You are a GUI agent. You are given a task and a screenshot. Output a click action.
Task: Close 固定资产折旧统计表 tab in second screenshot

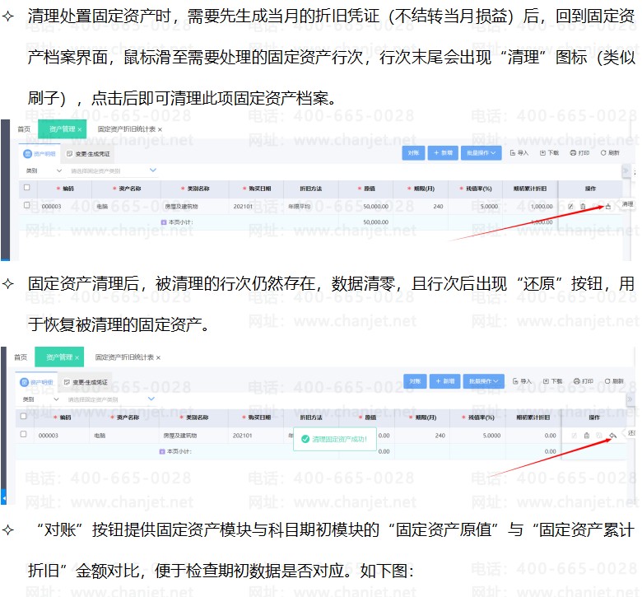pos(158,357)
